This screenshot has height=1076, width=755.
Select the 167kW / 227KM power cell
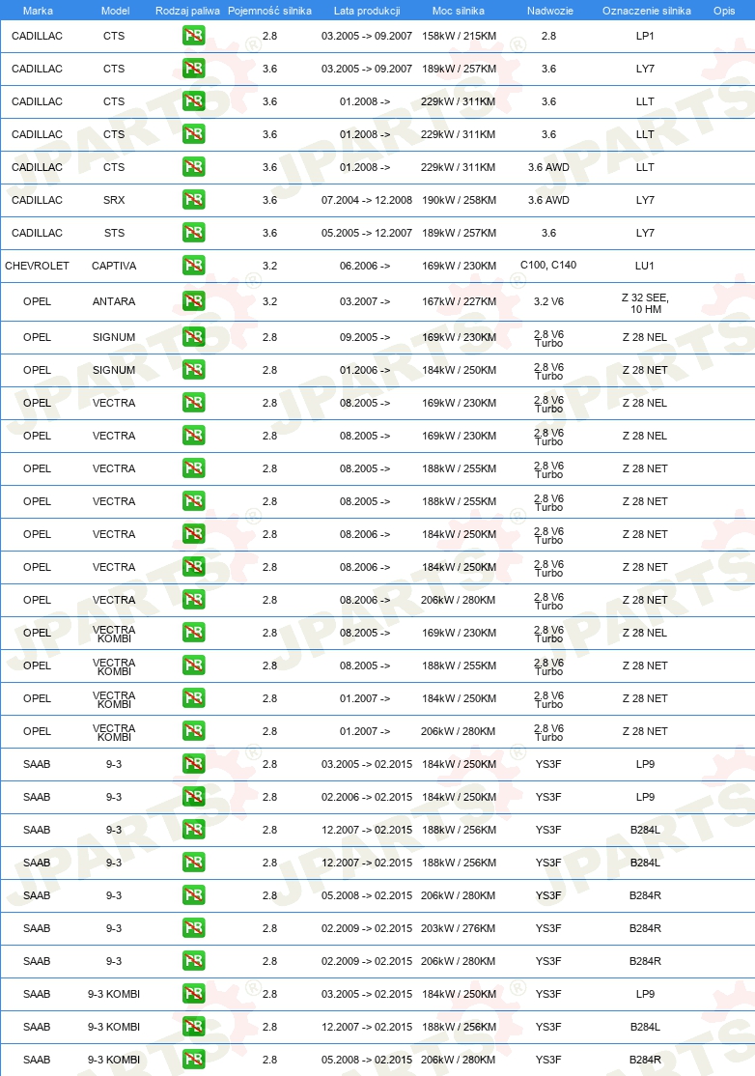pos(459,301)
